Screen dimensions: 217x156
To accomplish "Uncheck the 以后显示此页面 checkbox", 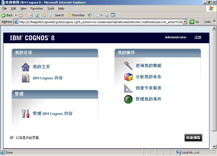I will coord(12,138).
